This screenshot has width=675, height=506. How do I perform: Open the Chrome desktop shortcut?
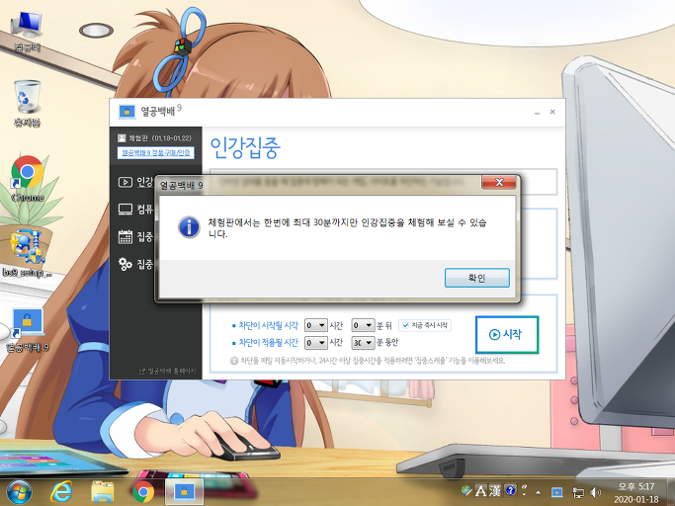pos(28,179)
